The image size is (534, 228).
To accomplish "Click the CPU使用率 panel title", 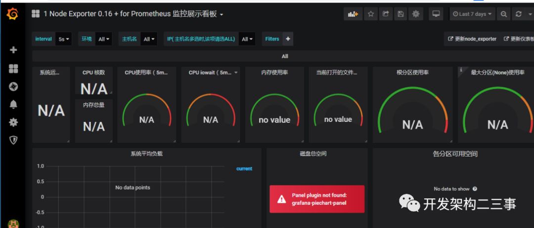I will (x=146, y=73).
